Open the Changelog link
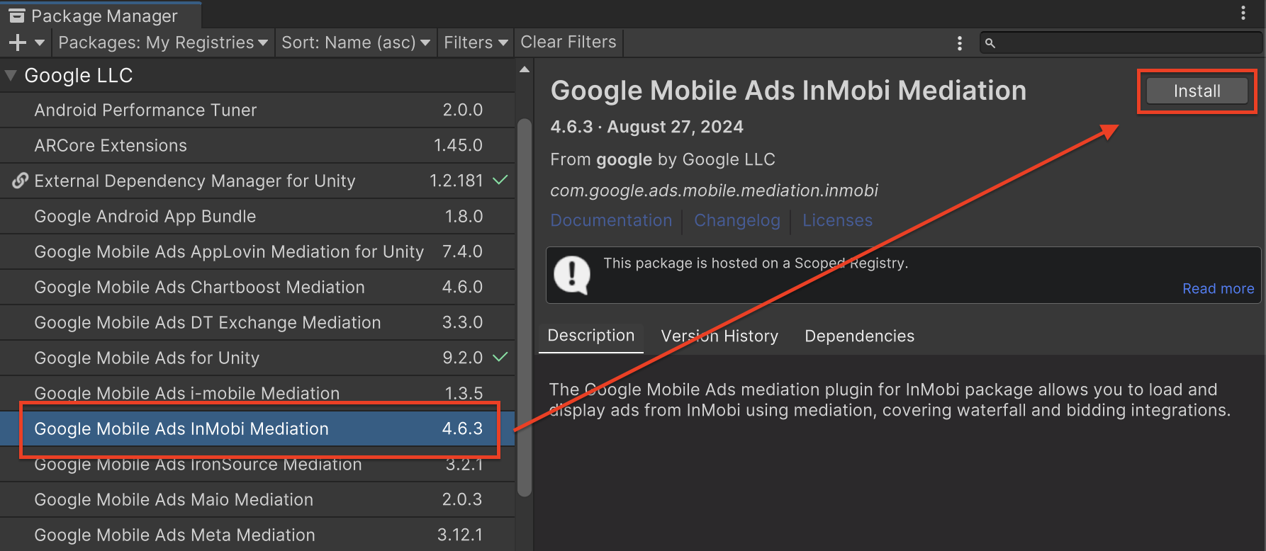Viewport: 1266px width, 551px height. click(736, 220)
